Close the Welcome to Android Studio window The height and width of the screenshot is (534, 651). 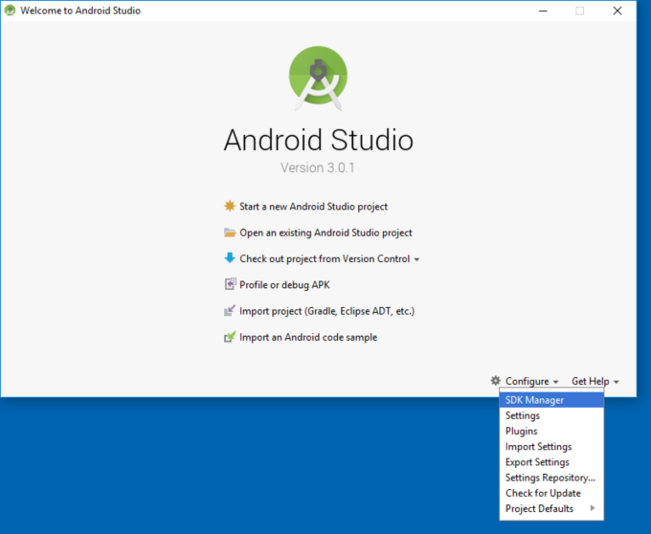pyautogui.click(x=617, y=11)
